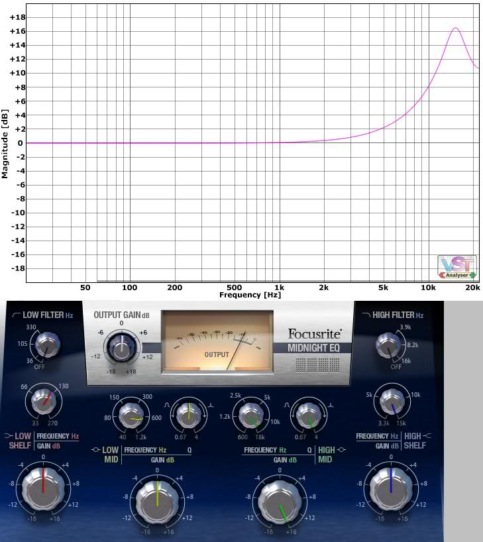Viewport: 483px width, 542px height.
Task: Click the High Filter frequency knob
Action: tap(388, 345)
